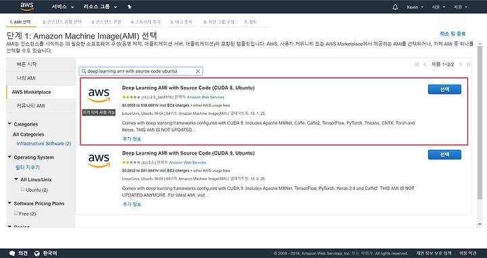487x258 pixels.
Task: Click 선택 button for CUDA 9 AMI
Action: click(444, 155)
